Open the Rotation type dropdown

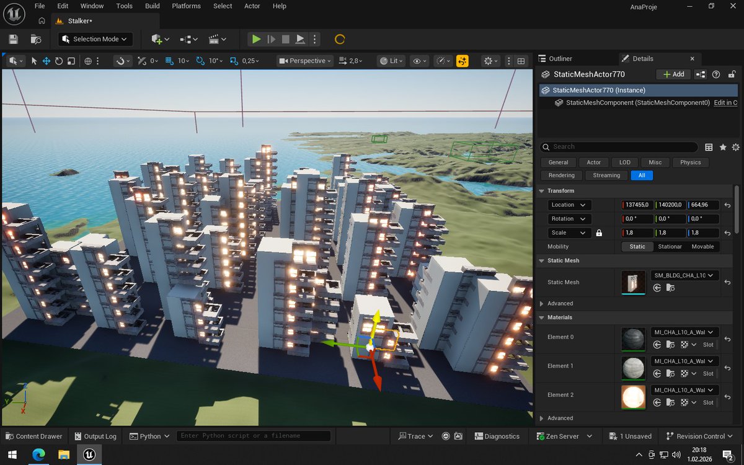click(569, 219)
